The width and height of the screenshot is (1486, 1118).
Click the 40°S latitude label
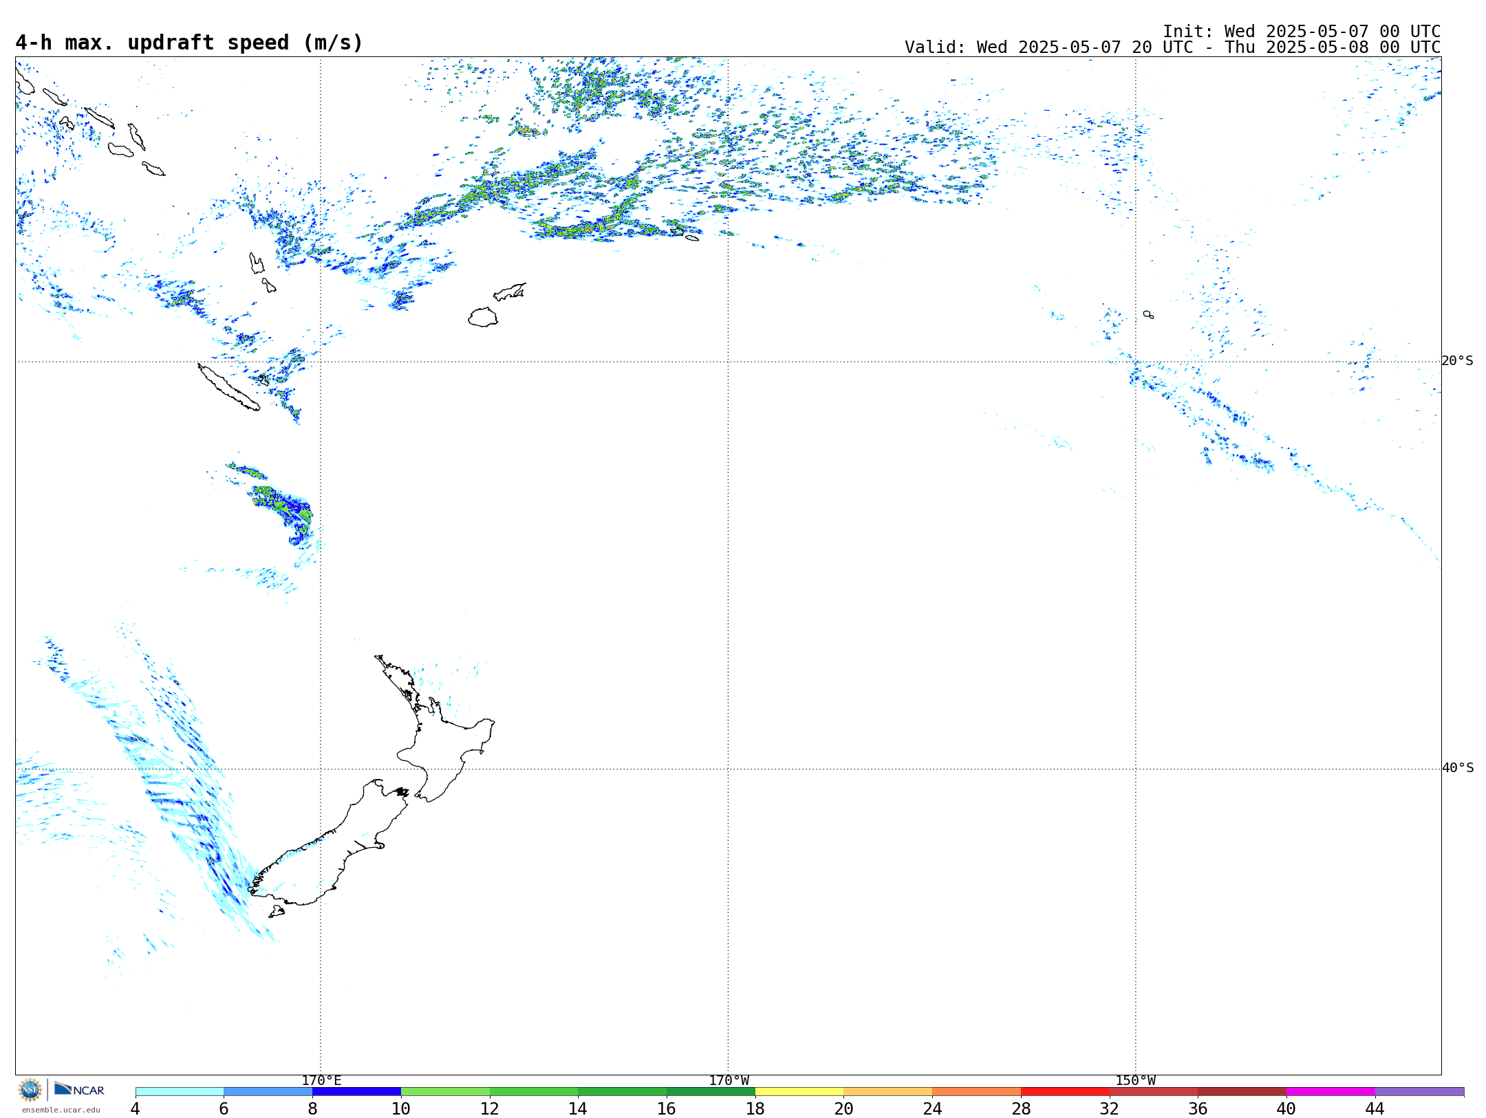[x=1458, y=768]
